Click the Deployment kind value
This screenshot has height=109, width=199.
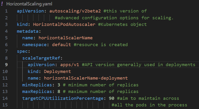pos(58,72)
